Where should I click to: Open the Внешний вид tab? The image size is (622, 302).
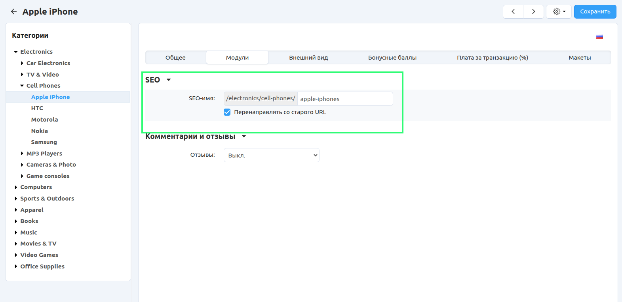(x=308, y=58)
